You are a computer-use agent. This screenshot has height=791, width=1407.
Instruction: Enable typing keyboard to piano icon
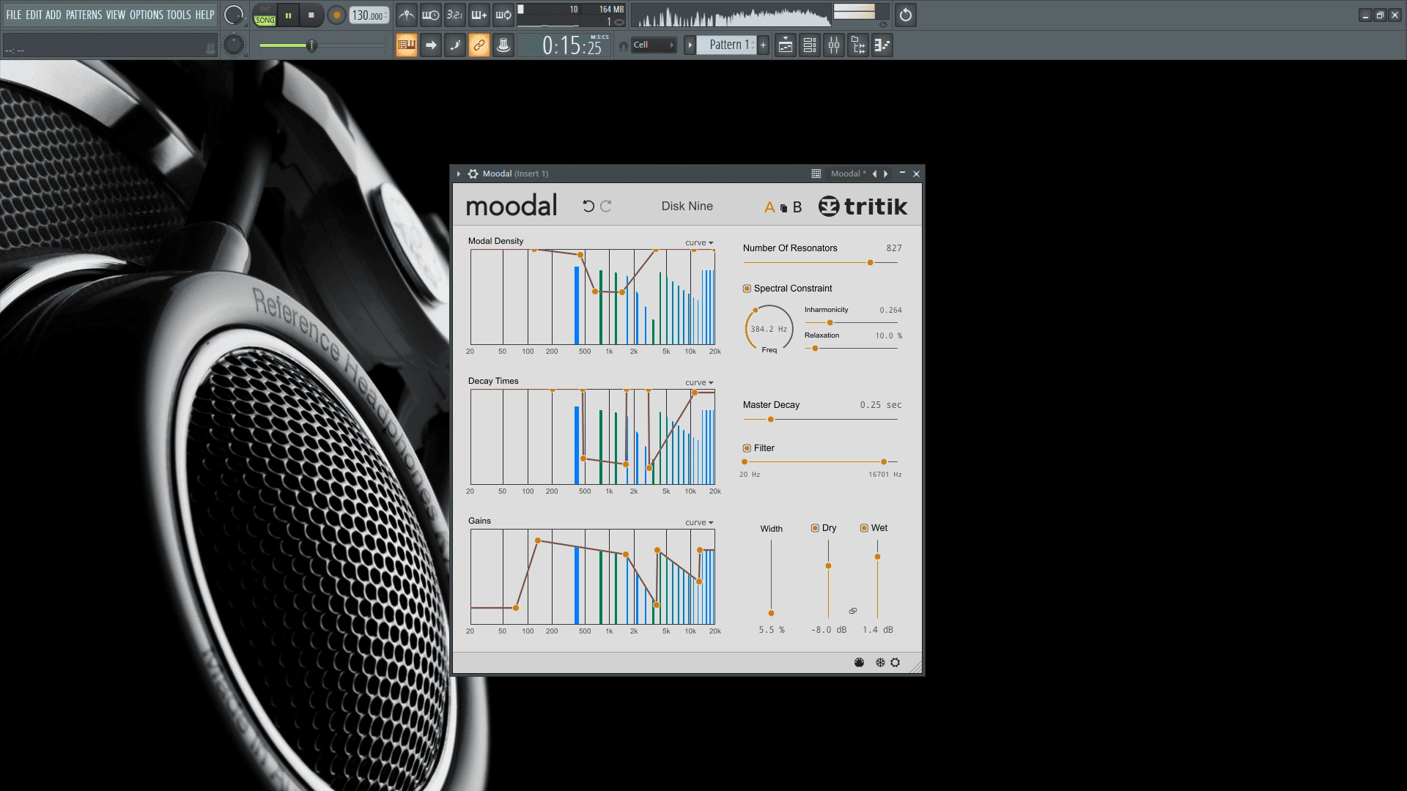click(x=407, y=45)
